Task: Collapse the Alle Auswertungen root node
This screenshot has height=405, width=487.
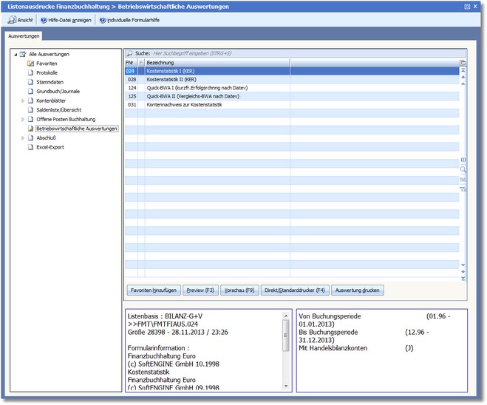Action: 15,55
